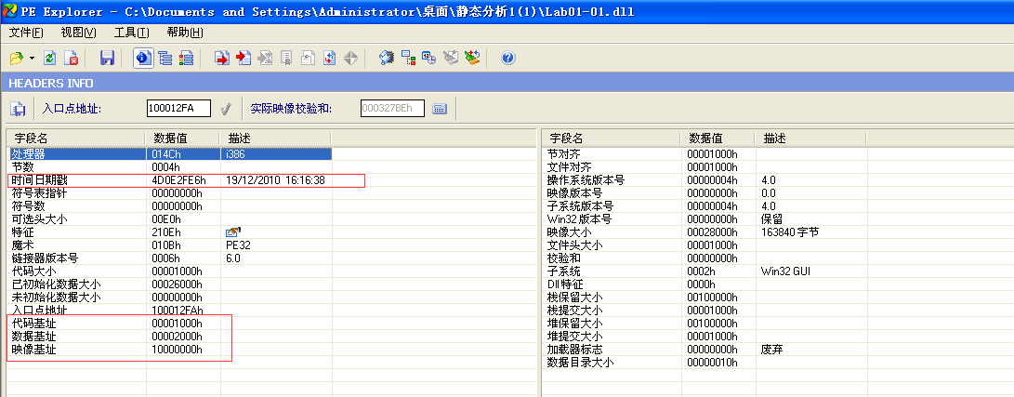Open the TimeDateStamp Adjuster clock icon
This screenshot has height=397, width=1014.
tap(429, 59)
